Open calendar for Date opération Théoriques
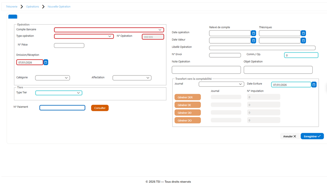Viewport: 327px width, 186px height. click(303, 33)
